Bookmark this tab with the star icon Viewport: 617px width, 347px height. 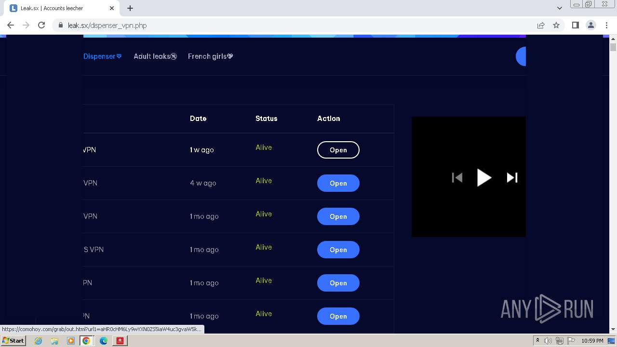[556, 25]
